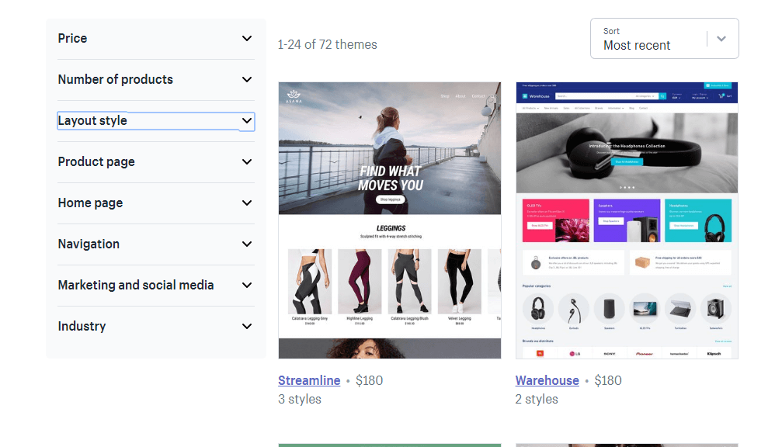
Task: Expand the Navigation filter section
Action: point(155,244)
